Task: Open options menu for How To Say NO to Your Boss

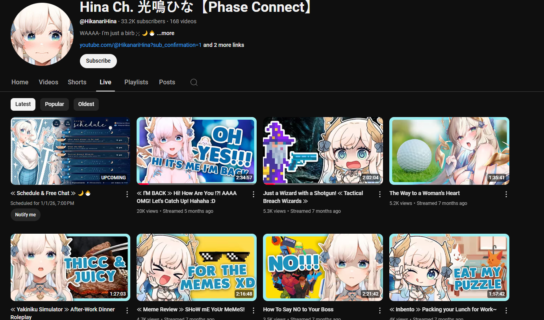Action: (380, 311)
